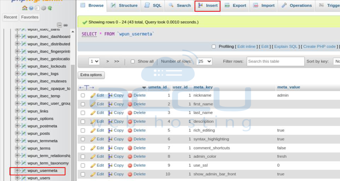Click the Edit inline link
Screen dimensions: 340x181
click(246, 46)
